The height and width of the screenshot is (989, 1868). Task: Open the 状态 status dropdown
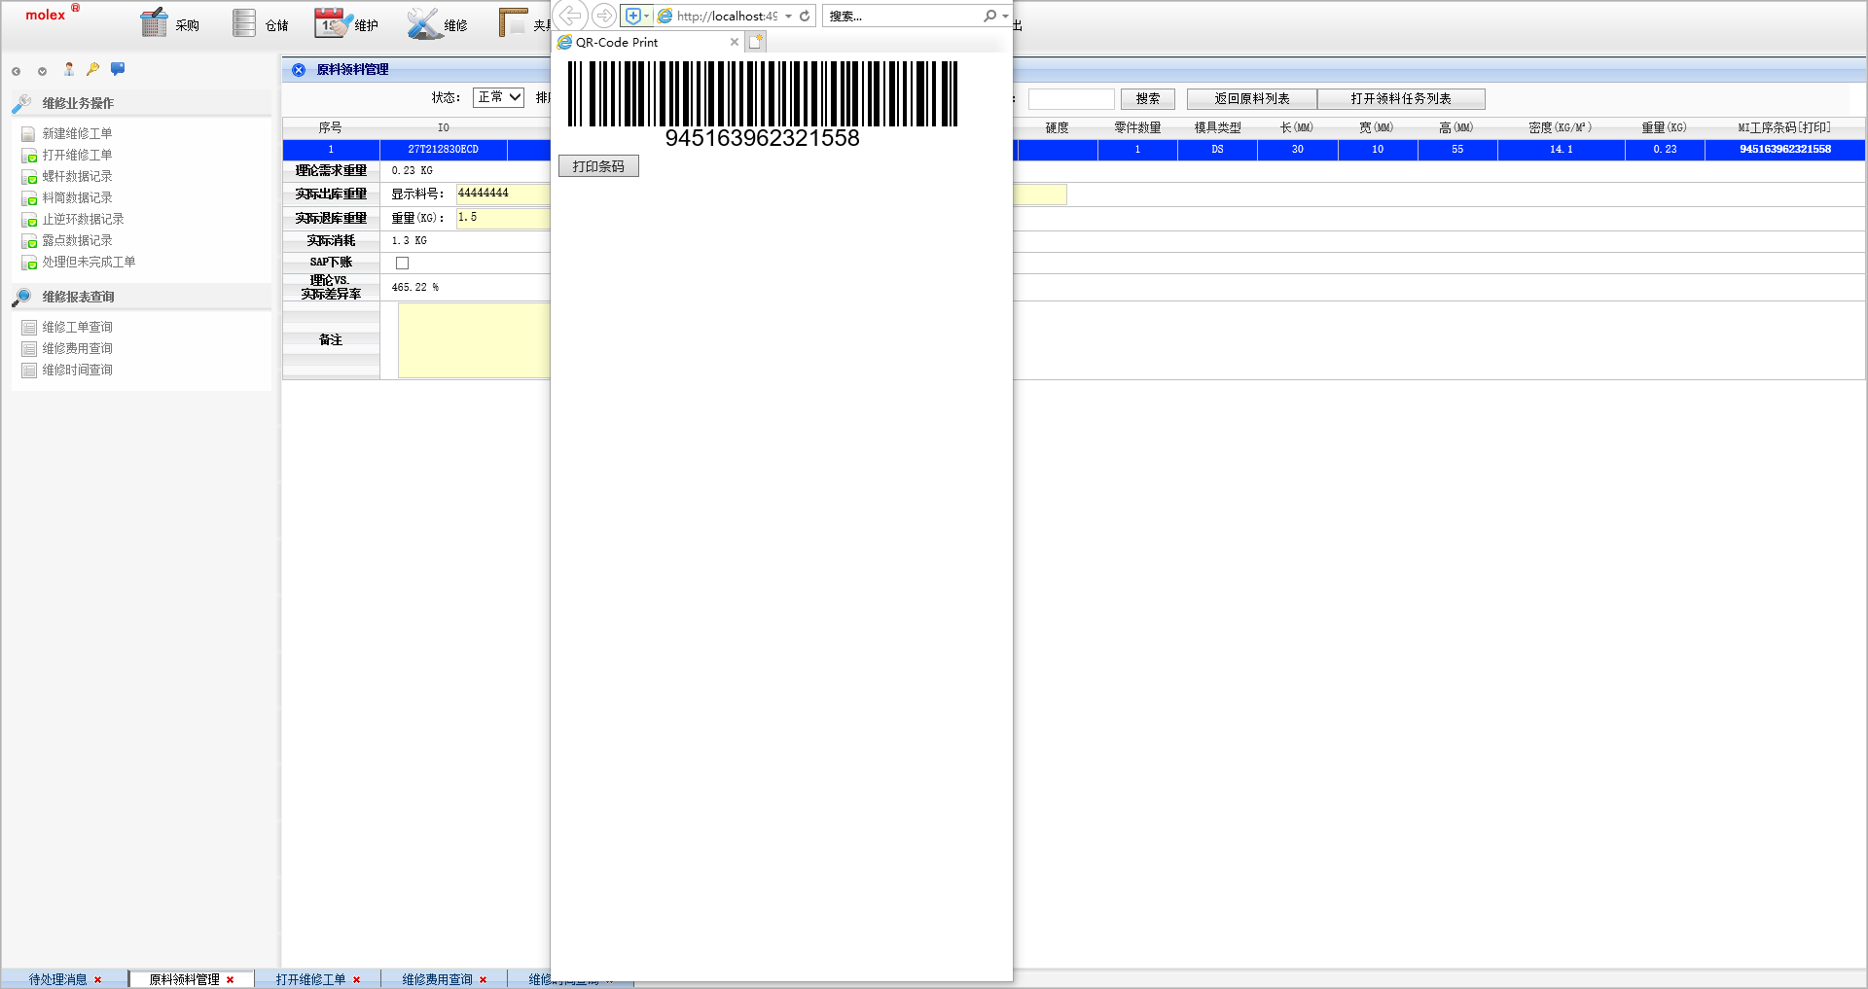click(499, 97)
